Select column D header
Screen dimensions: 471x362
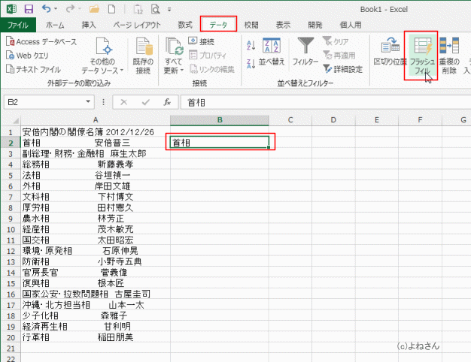pos(333,120)
